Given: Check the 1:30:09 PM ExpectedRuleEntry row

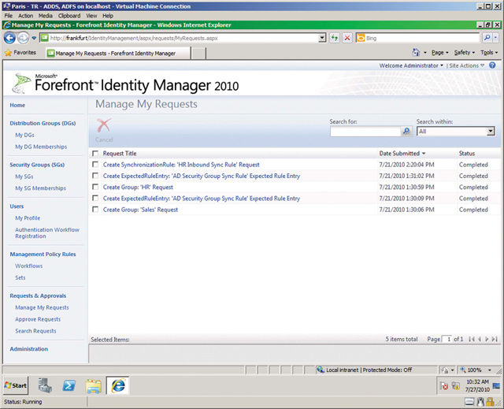Looking at the screenshot, I should (x=95, y=198).
